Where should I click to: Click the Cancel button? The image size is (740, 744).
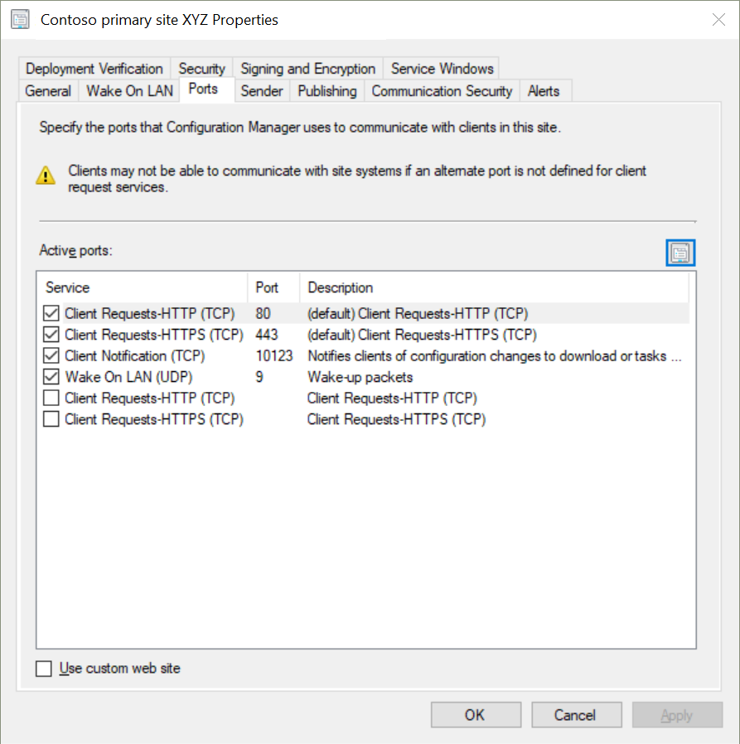(x=576, y=714)
